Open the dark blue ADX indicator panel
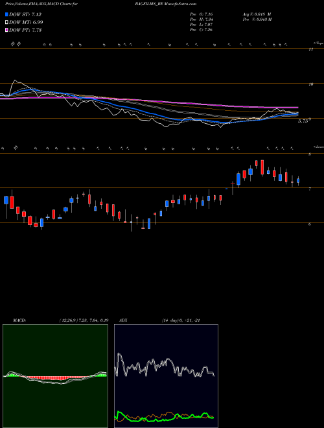 pos(166,376)
